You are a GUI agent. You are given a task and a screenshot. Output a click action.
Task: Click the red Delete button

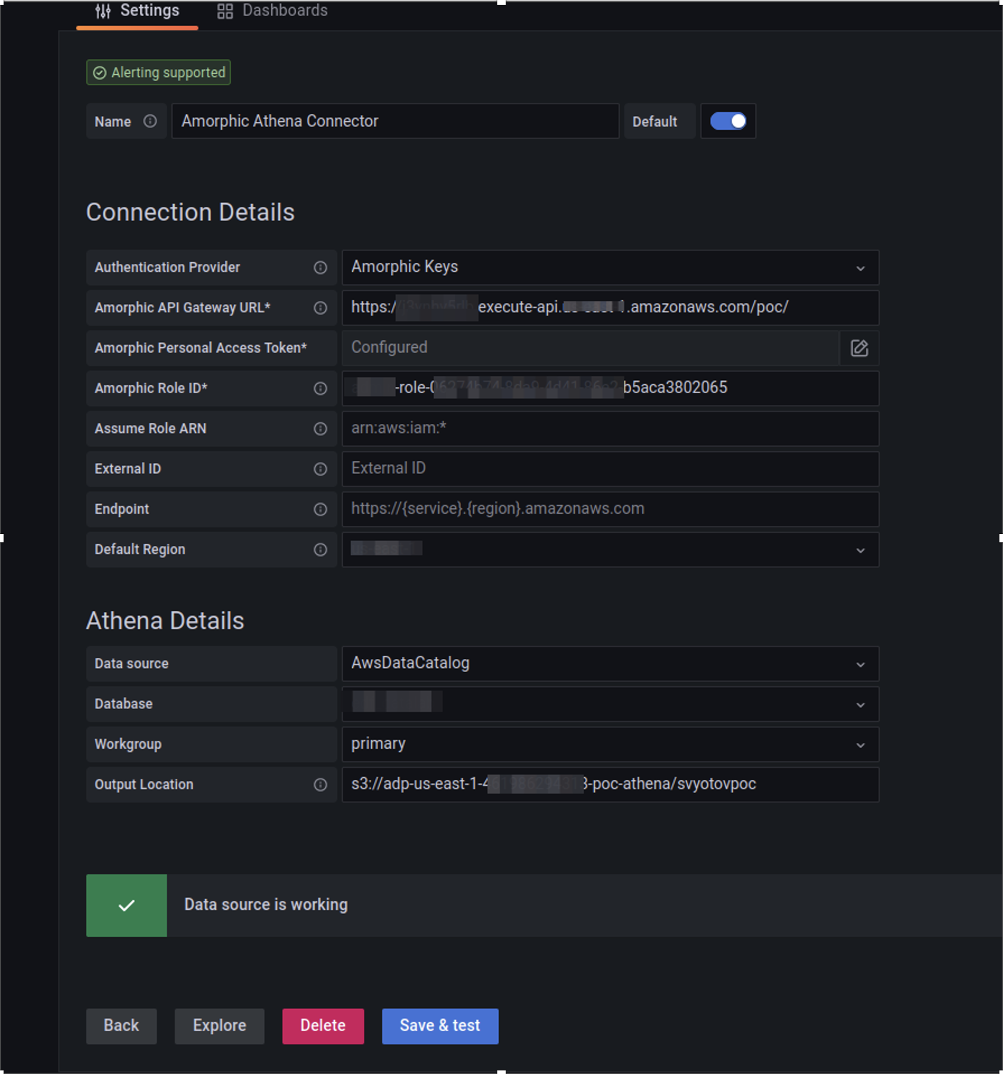[323, 1026]
